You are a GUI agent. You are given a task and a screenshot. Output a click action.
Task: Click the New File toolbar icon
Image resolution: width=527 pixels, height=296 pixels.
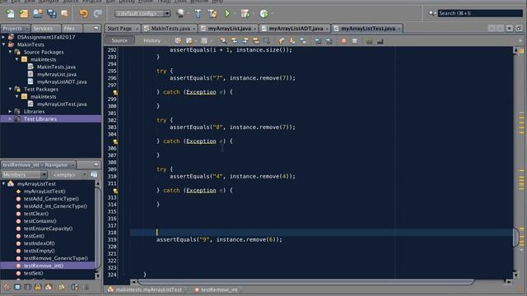click(10, 13)
